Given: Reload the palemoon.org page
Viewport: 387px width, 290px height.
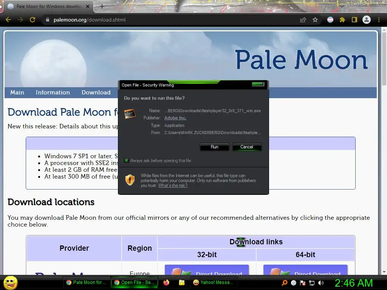Looking at the screenshot, I should 33,20.
